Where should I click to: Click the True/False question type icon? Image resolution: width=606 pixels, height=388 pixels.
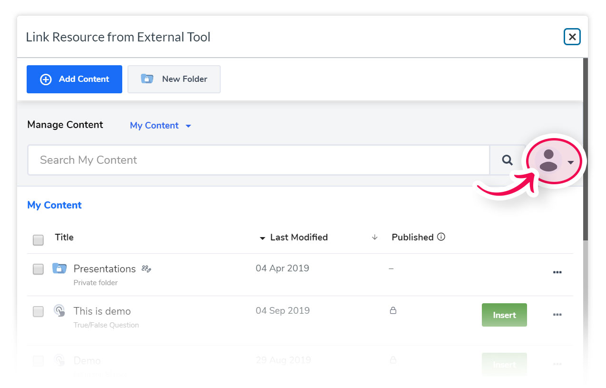[59, 311]
